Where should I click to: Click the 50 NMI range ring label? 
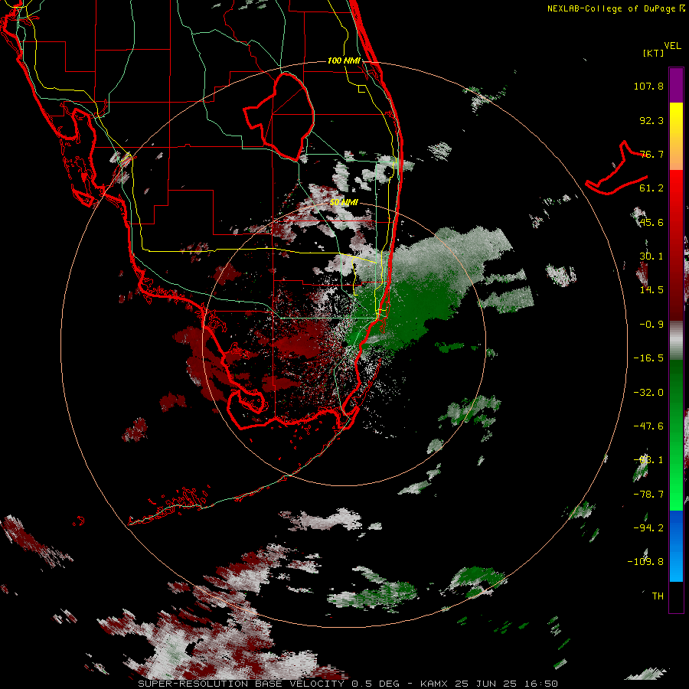tap(344, 202)
